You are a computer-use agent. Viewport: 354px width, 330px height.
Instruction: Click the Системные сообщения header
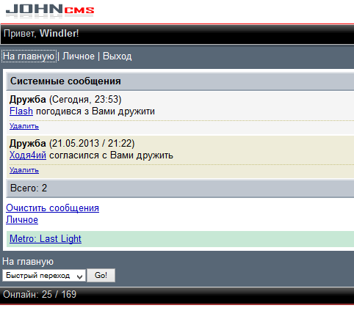coord(180,81)
